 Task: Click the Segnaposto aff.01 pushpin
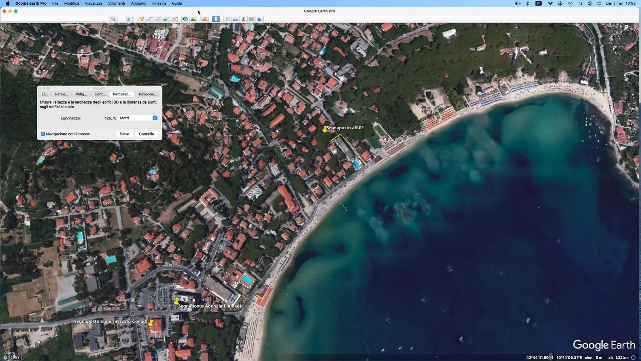325,129
